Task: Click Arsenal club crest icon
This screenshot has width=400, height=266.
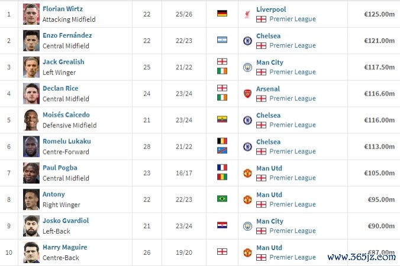Action: click(x=247, y=94)
